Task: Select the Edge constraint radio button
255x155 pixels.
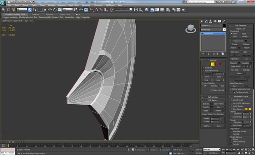Action: [x=241, y=34]
